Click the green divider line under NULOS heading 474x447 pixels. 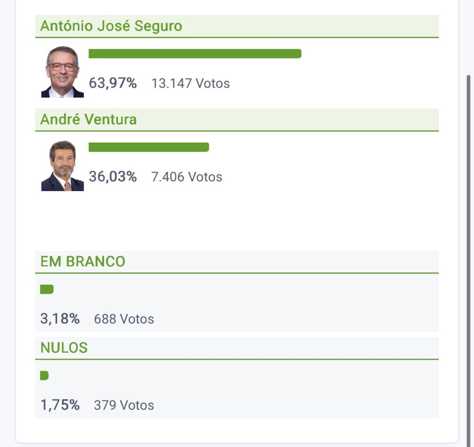tap(237, 359)
